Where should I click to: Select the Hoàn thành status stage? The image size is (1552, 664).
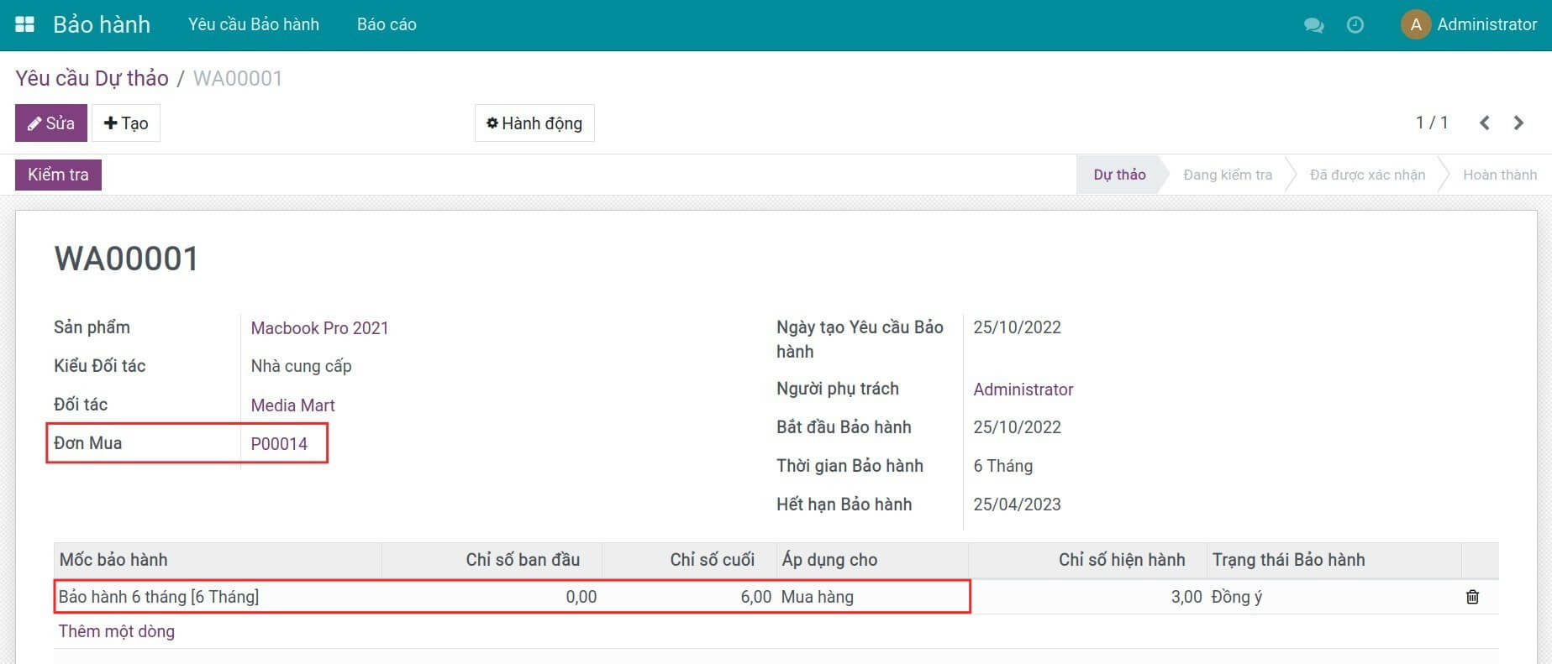(x=1499, y=175)
